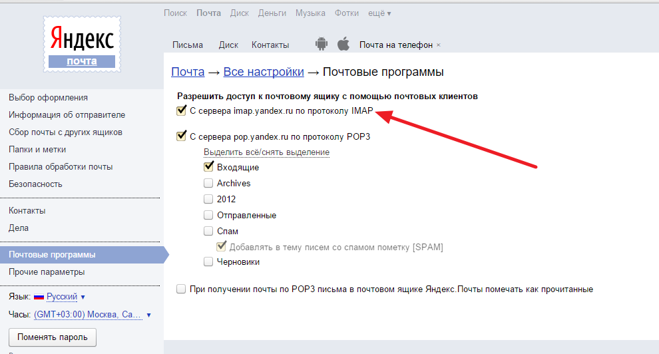The width and height of the screenshot is (659, 354).
Task: Toggle POP3 access via pop.yandex.ru checkbox
Action: 181,136
